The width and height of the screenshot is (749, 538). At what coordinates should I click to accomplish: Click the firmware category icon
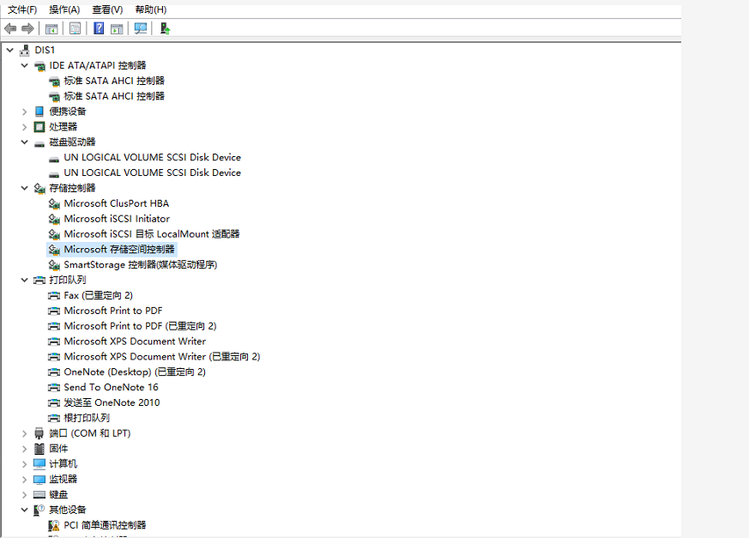pyautogui.click(x=39, y=449)
